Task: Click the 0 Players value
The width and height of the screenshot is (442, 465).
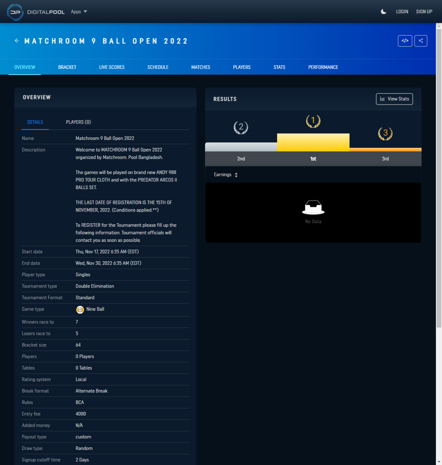Action: pyautogui.click(x=85, y=356)
